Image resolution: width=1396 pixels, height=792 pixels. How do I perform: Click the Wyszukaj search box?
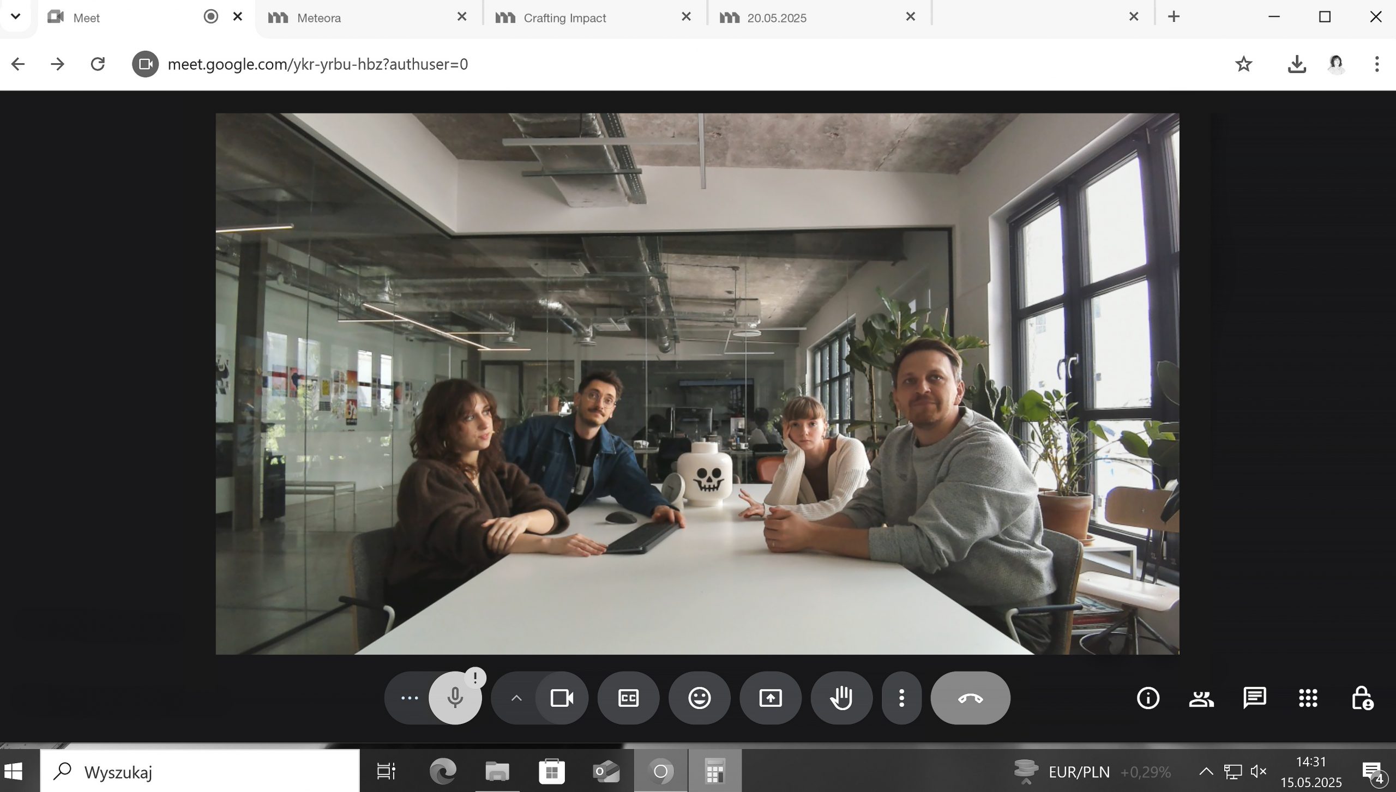coord(200,771)
